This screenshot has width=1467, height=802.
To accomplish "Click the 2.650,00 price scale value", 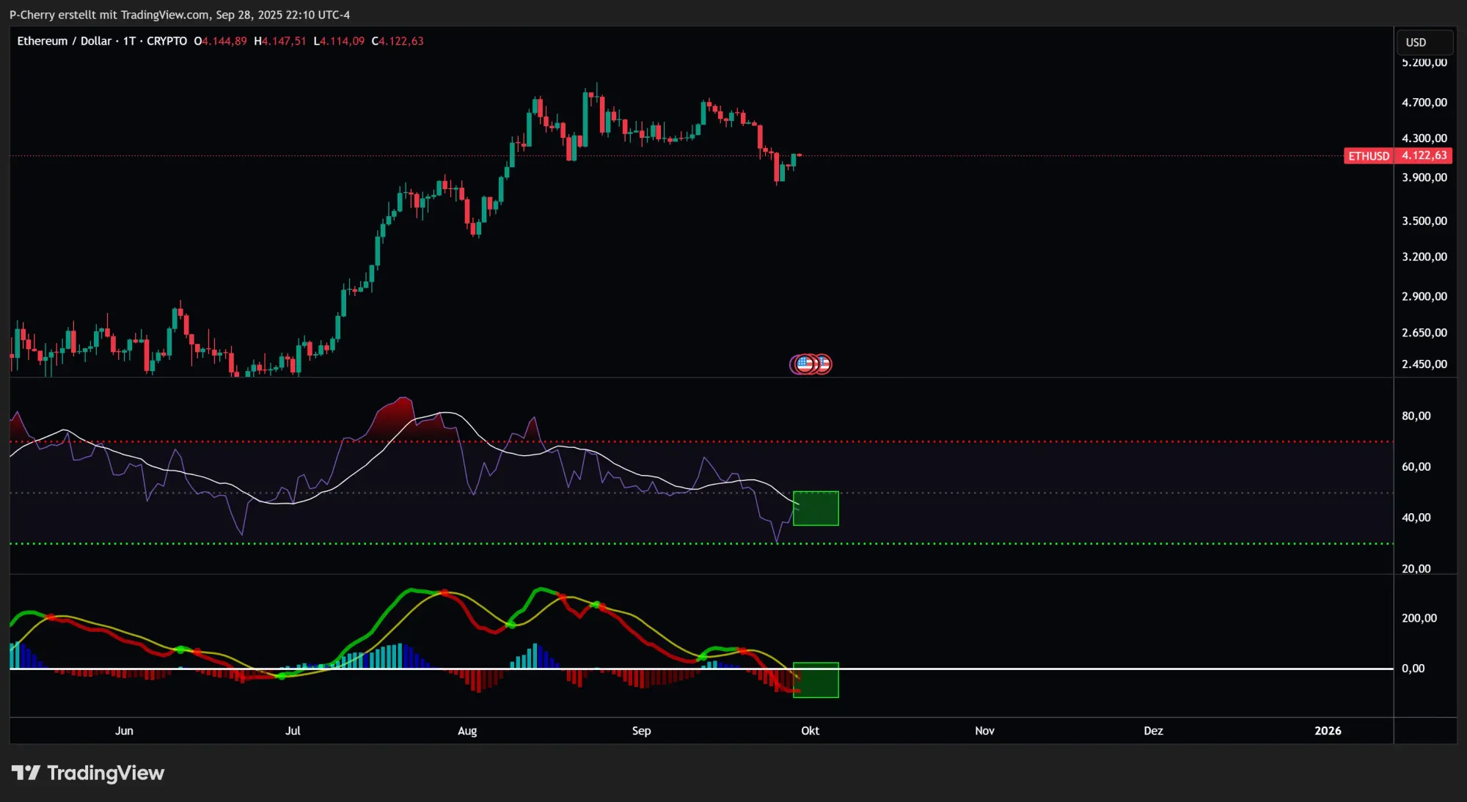I will (1424, 332).
